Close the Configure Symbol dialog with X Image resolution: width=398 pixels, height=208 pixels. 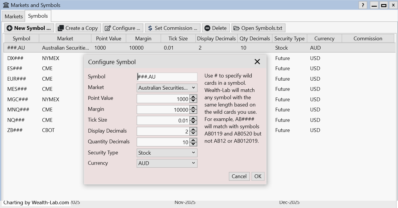257,62
